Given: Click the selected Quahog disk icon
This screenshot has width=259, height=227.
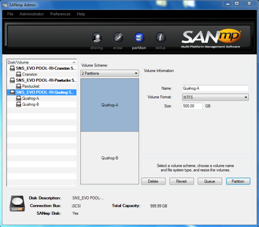Looking at the screenshot, I should click(x=12, y=92).
